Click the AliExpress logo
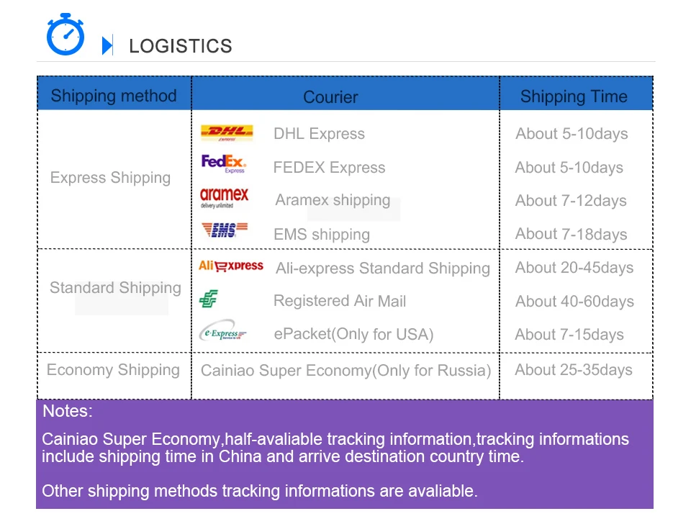 click(230, 266)
